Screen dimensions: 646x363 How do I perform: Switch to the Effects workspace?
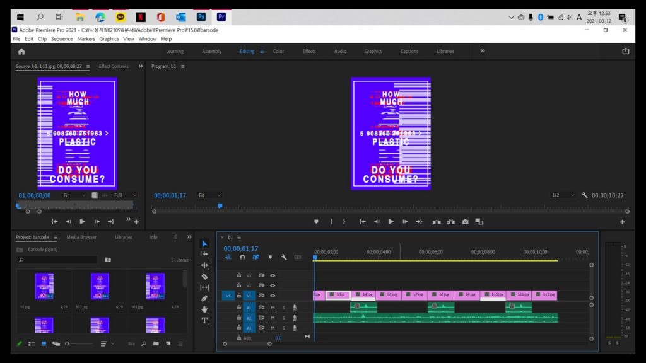click(309, 52)
